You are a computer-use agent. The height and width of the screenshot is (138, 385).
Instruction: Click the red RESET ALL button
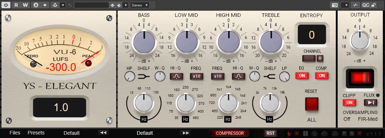coord(311,104)
